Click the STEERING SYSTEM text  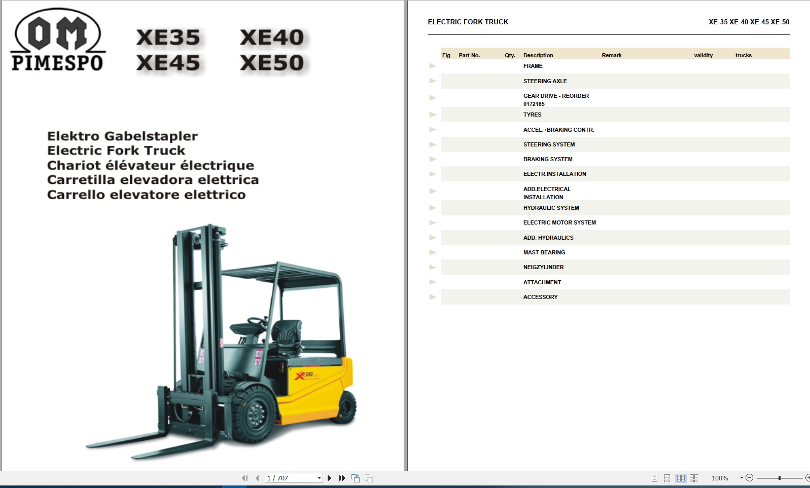(549, 144)
